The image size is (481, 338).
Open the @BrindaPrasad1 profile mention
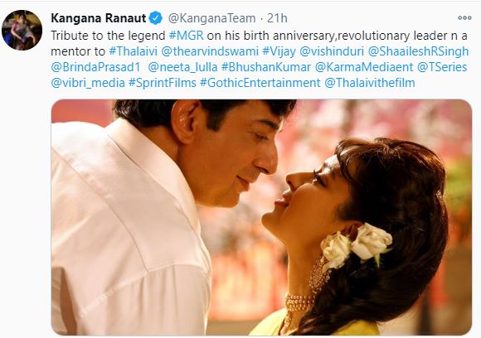[95, 67]
